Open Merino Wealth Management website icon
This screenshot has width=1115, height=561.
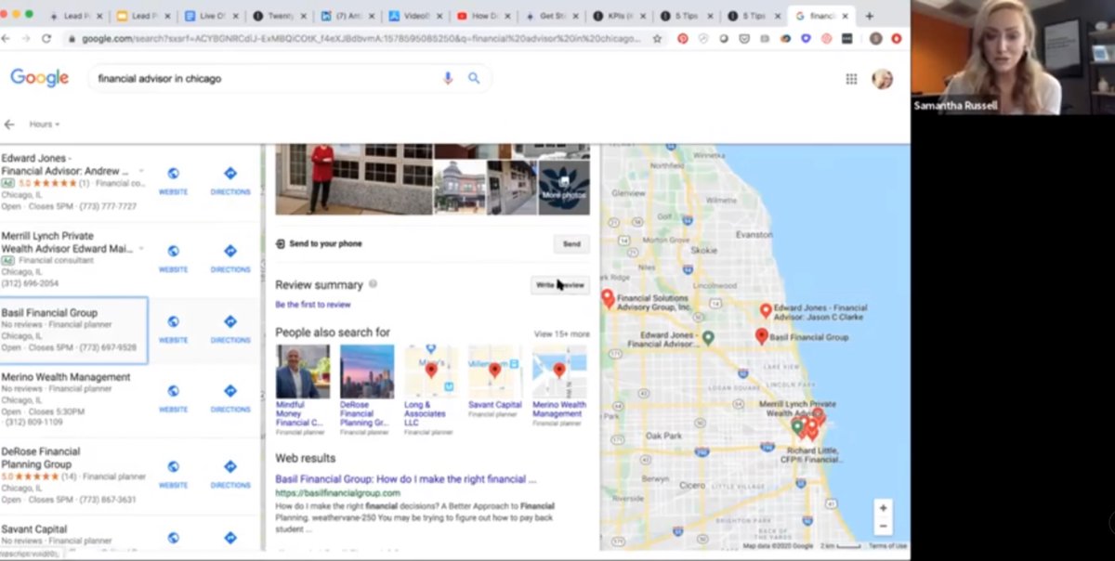click(173, 398)
